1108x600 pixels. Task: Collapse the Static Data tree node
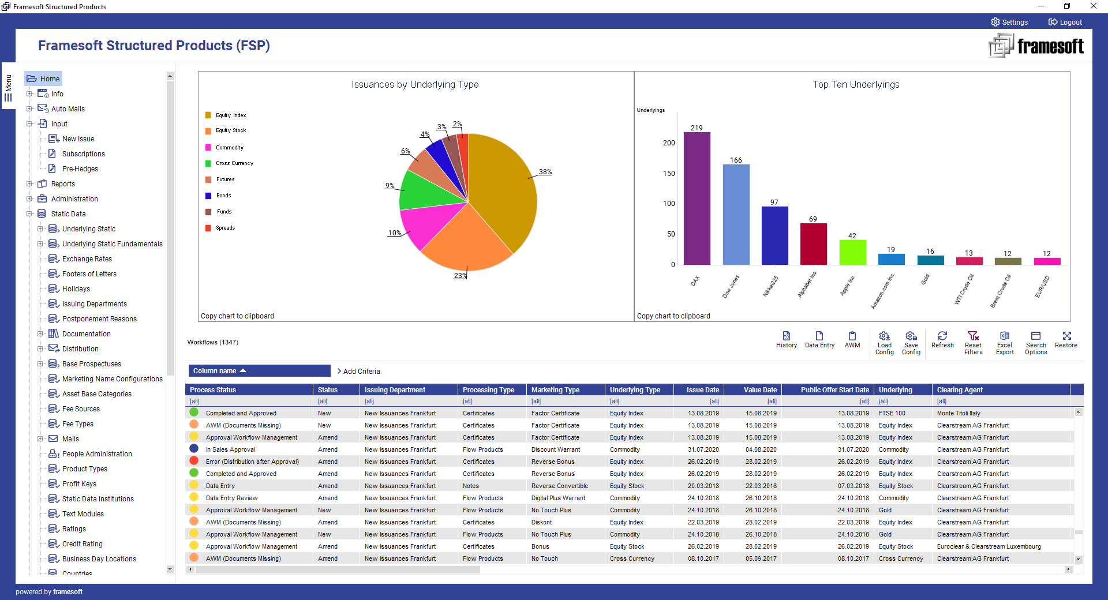(x=29, y=213)
